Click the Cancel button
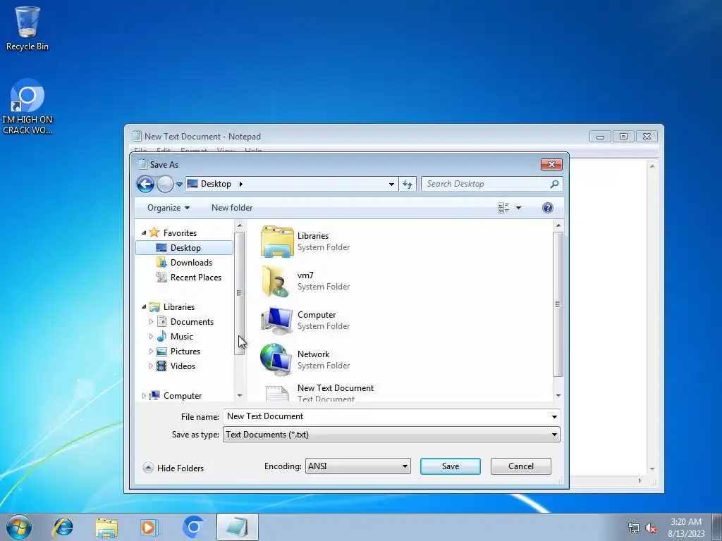The width and height of the screenshot is (722, 541). (521, 466)
